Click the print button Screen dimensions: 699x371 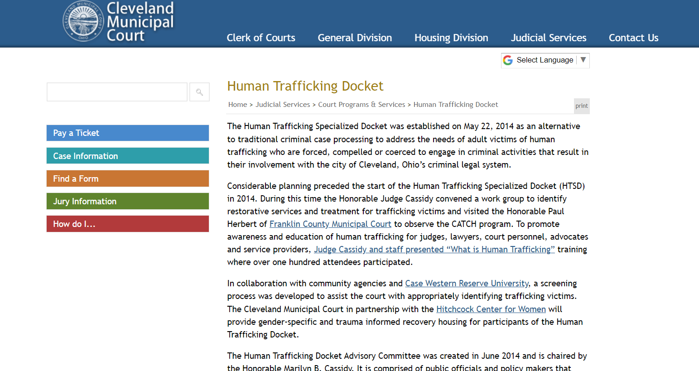pyautogui.click(x=582, y=106)
